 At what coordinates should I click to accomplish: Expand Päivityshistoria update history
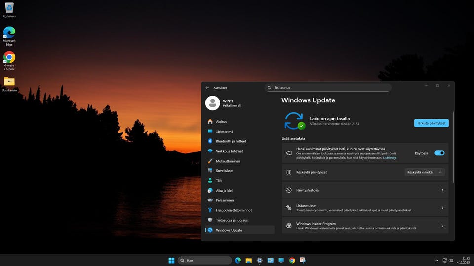[x=365, y=190]
